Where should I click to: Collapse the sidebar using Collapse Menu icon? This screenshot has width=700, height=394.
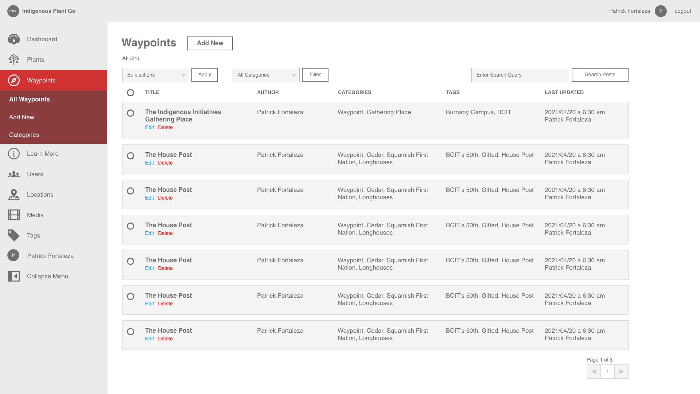pos(14,276)
